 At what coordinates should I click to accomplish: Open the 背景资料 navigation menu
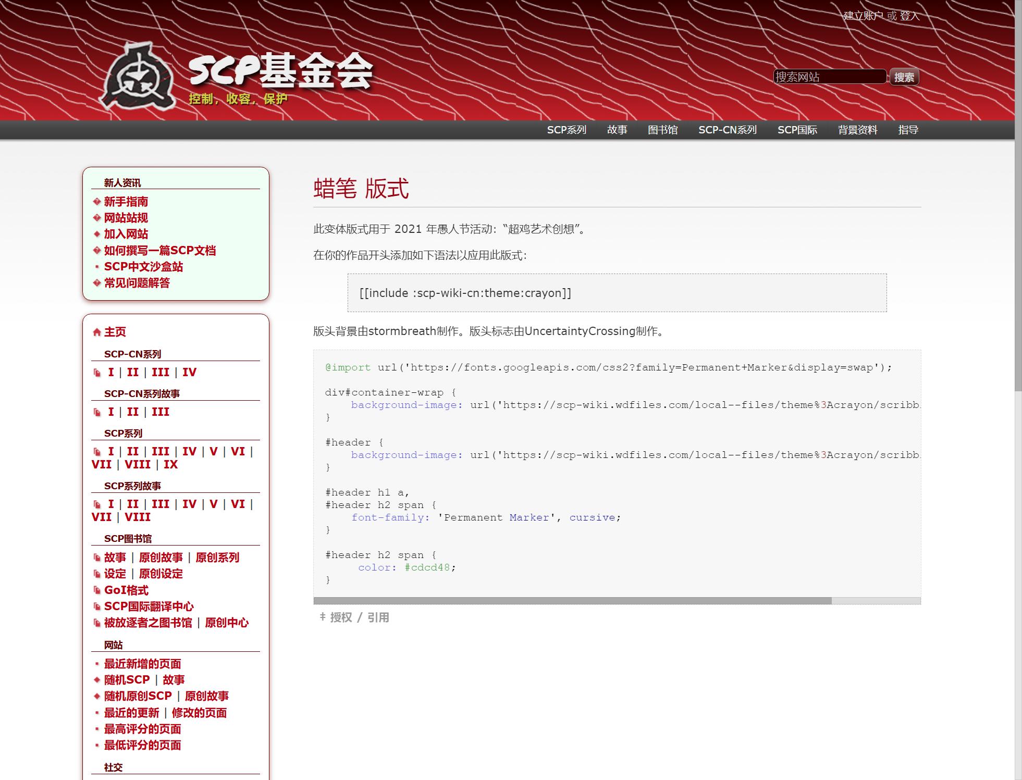[857, 130]
